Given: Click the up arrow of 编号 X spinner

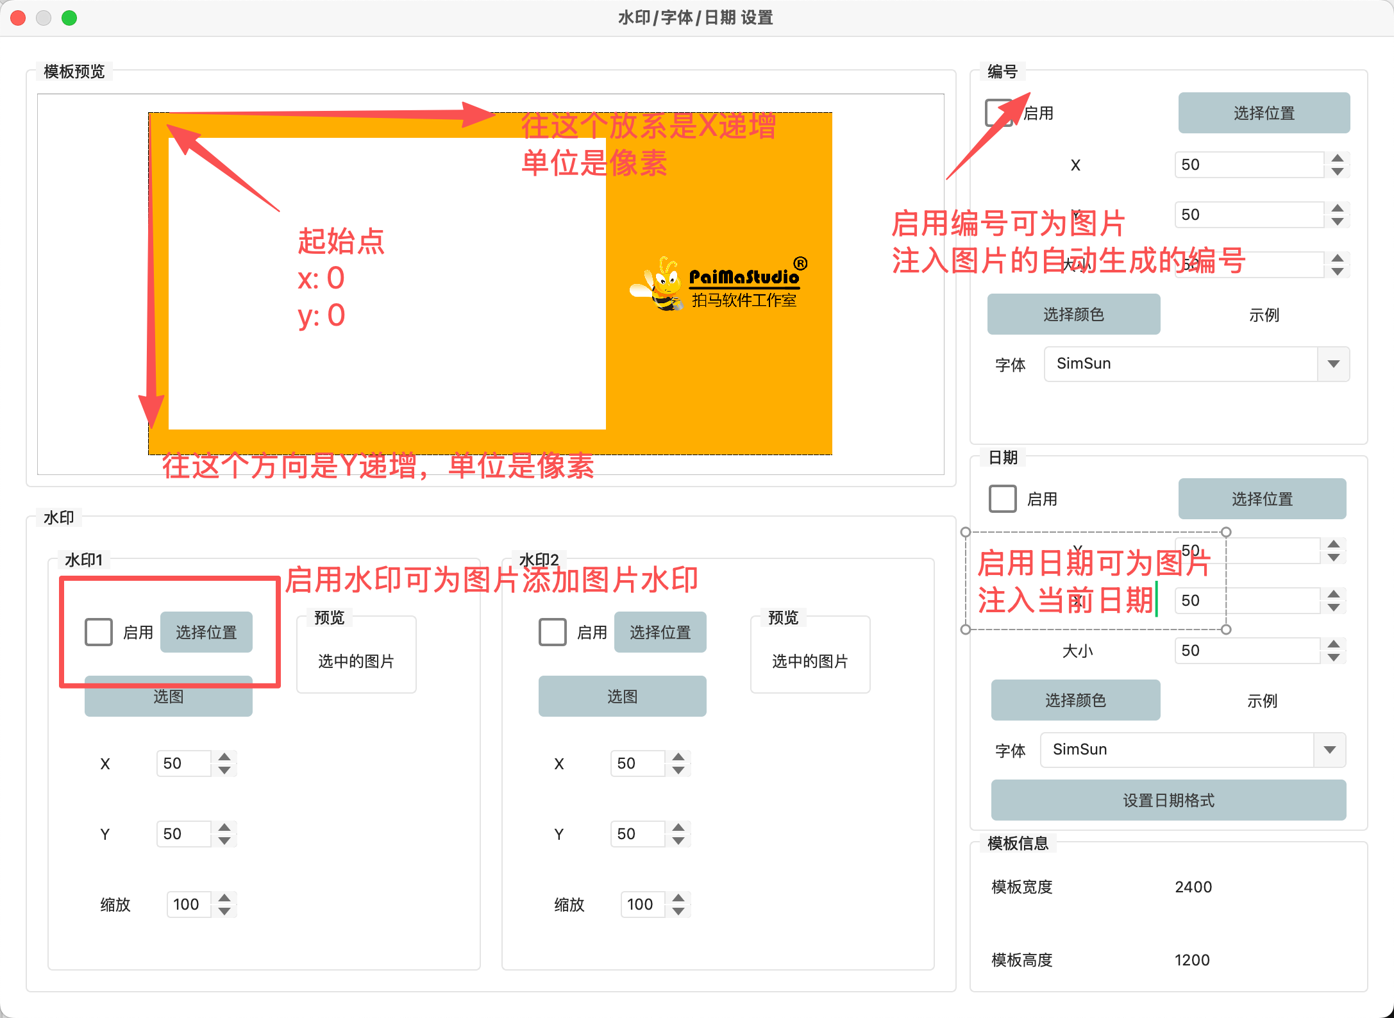Looking at the screenshot, I should [1337, 158].
